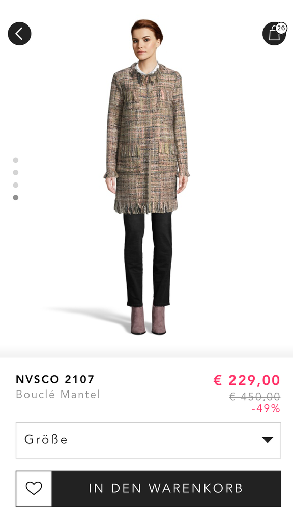Select the third image pagination dot
Screen dimensions: 293x522
point(16,185)
